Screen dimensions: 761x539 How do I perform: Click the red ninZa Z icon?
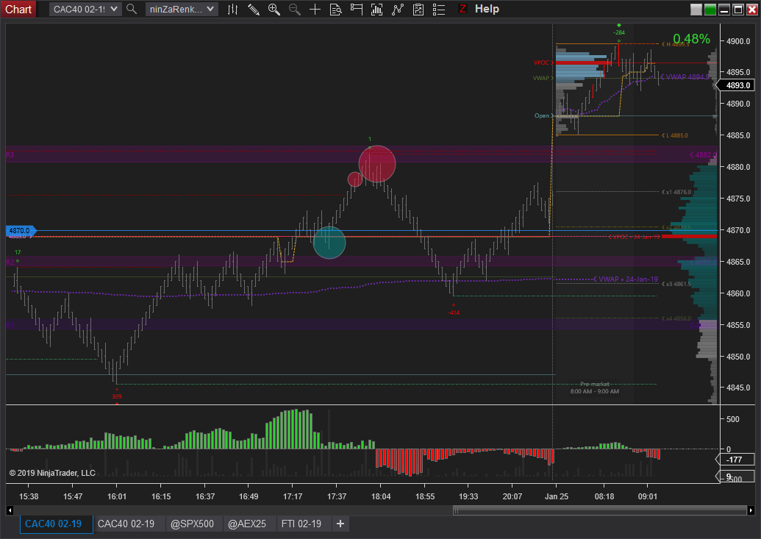(462, 9)
